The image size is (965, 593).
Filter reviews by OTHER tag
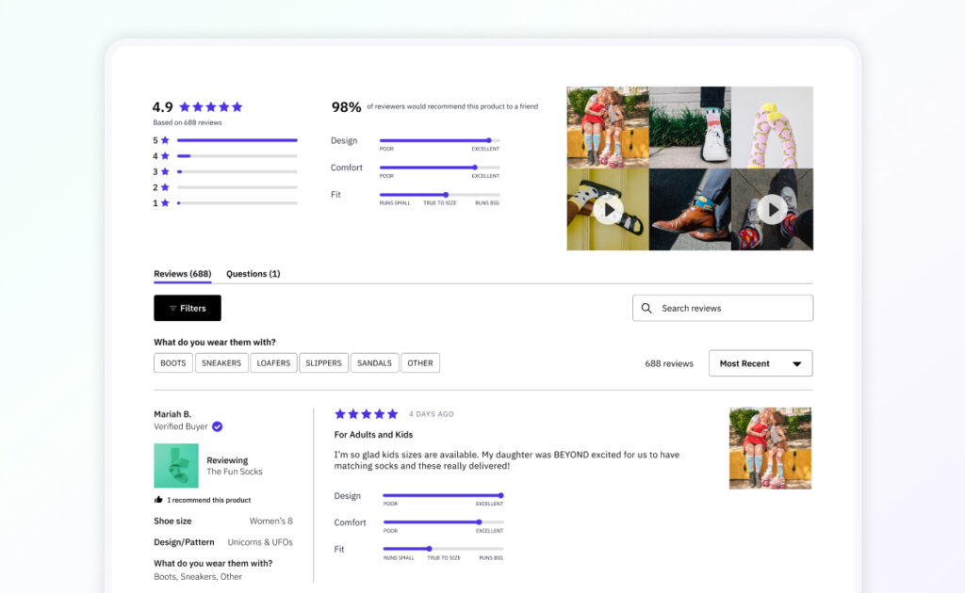pyautogui.click(x=419, y=363)
